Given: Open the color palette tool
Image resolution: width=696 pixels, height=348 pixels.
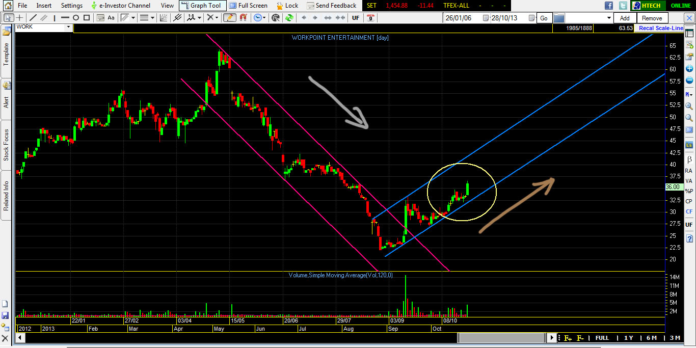Looking at the screenshot, I should click(x=275, y=18).
